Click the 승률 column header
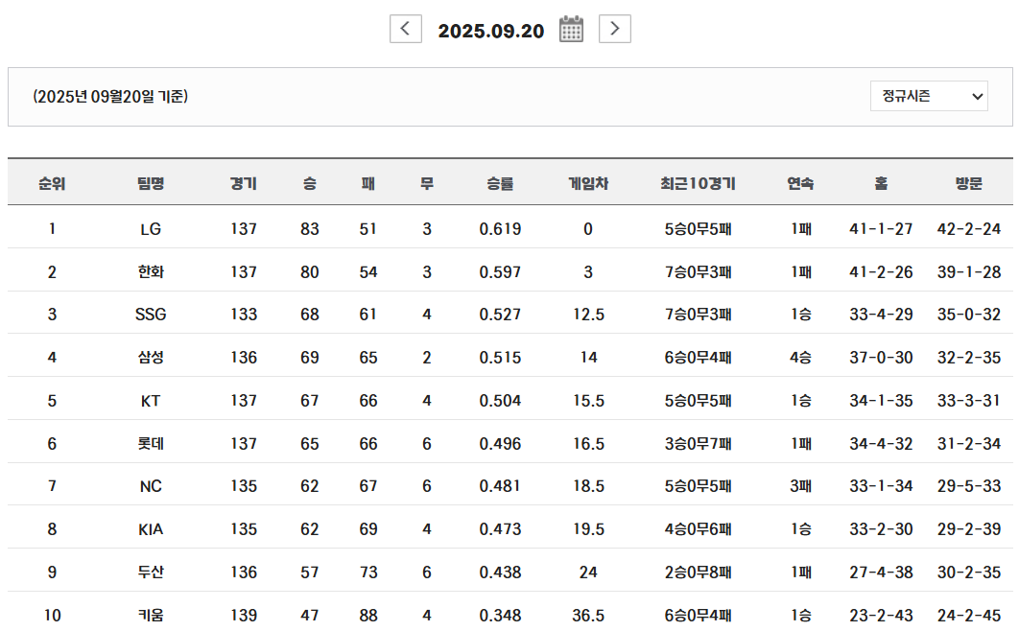This screenshot has height=631, width=1019. tap(500, 183)
